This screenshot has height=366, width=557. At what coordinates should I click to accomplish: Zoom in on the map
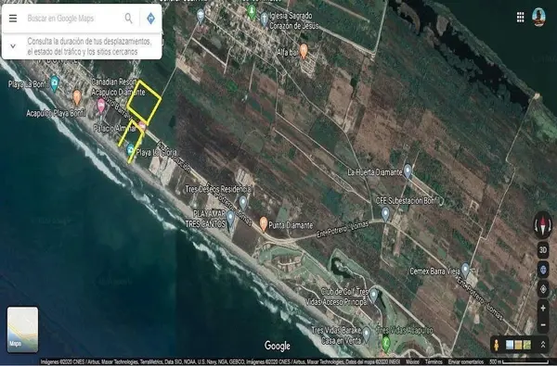coord(543,309)
